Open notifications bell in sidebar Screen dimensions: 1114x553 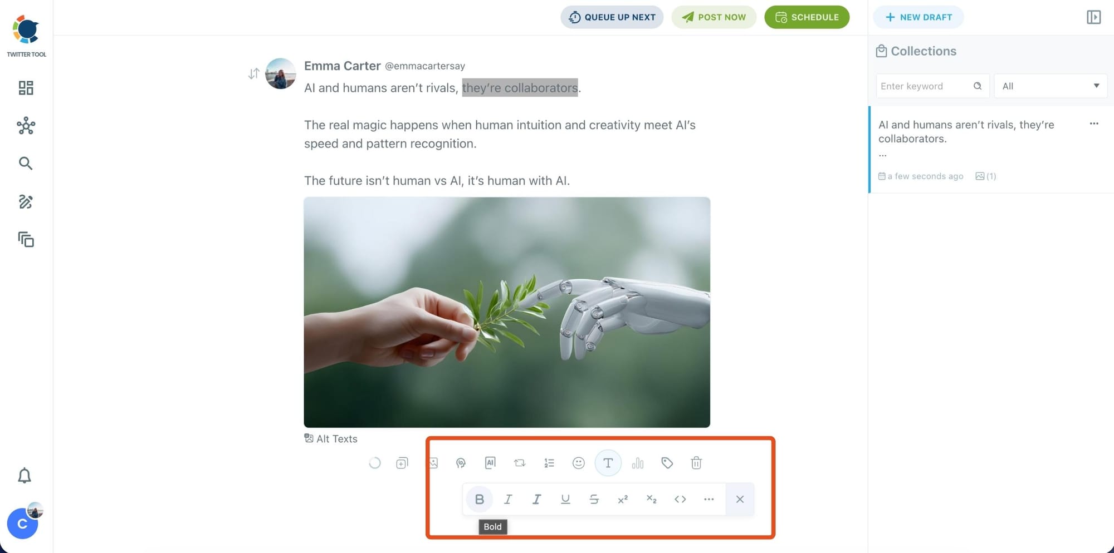coord(25,476)
